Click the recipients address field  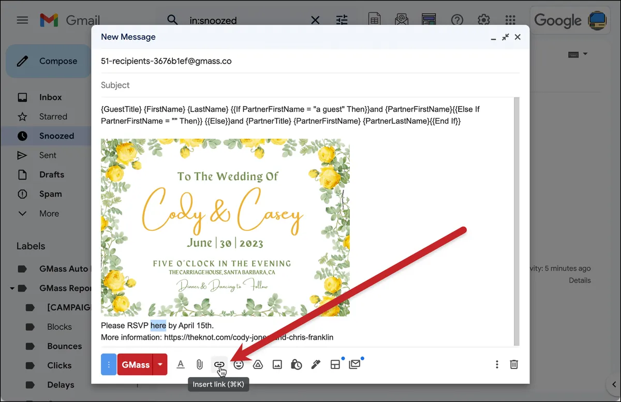pyautogui.click(x=310, y=61)
